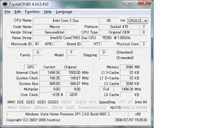Screen dimensions: 198x128
Task: Click the empty HTT field
Action: pos(106,44)
